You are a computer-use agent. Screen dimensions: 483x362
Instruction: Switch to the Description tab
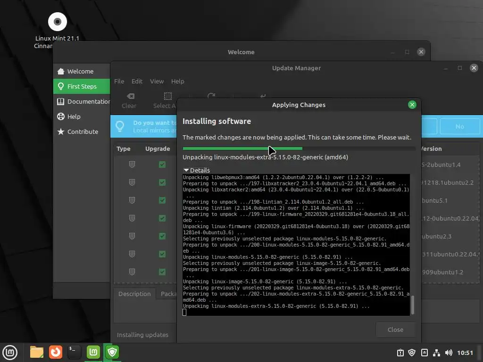(x=134, y=294)
